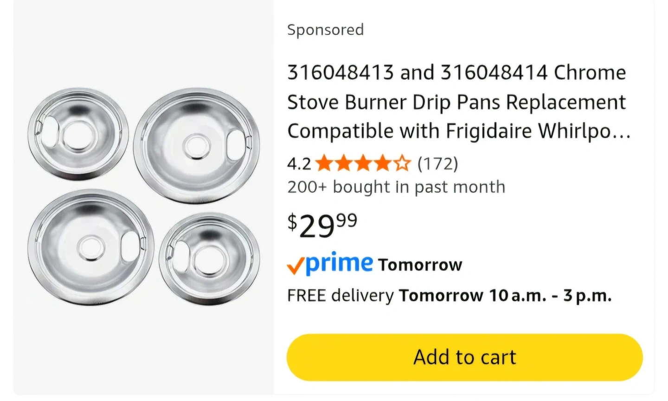Click the bold Tomorrow text beside Prime
Screen dimensions: 668x401
click(x=420, y=265)
